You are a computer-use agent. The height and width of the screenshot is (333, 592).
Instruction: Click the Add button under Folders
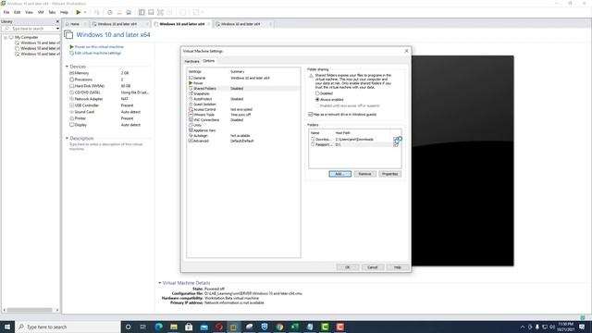[339, 174]
